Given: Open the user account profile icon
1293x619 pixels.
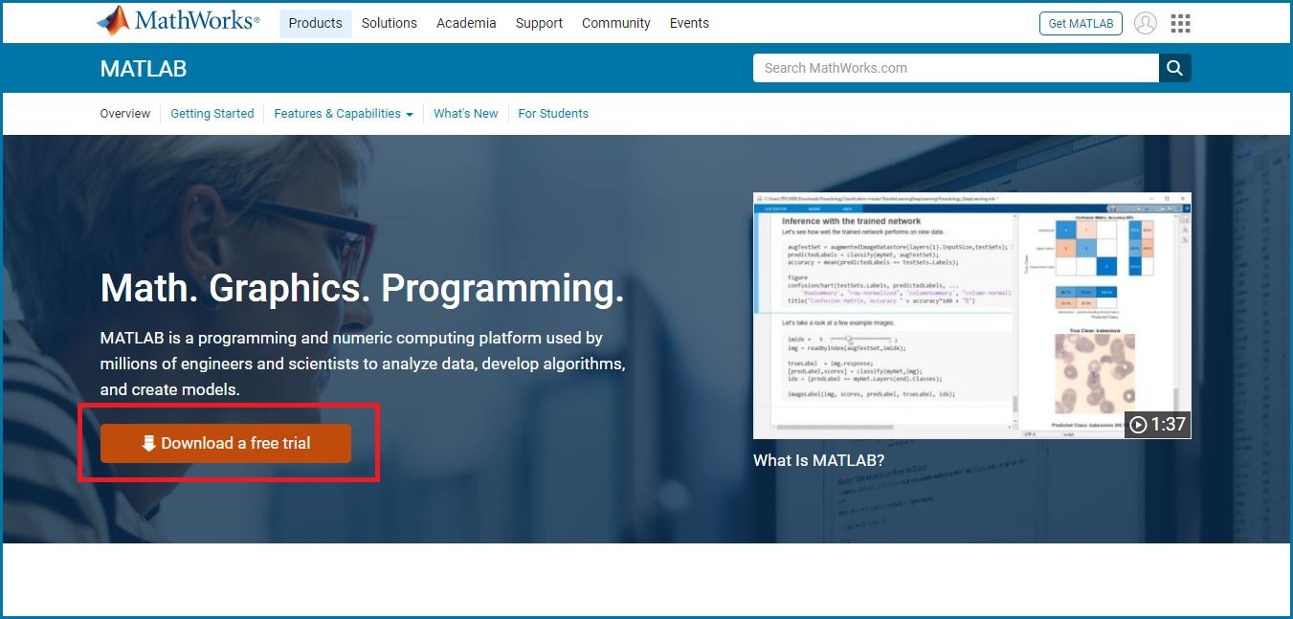Looking at the screenshot, I should (x=1145, y=24).
